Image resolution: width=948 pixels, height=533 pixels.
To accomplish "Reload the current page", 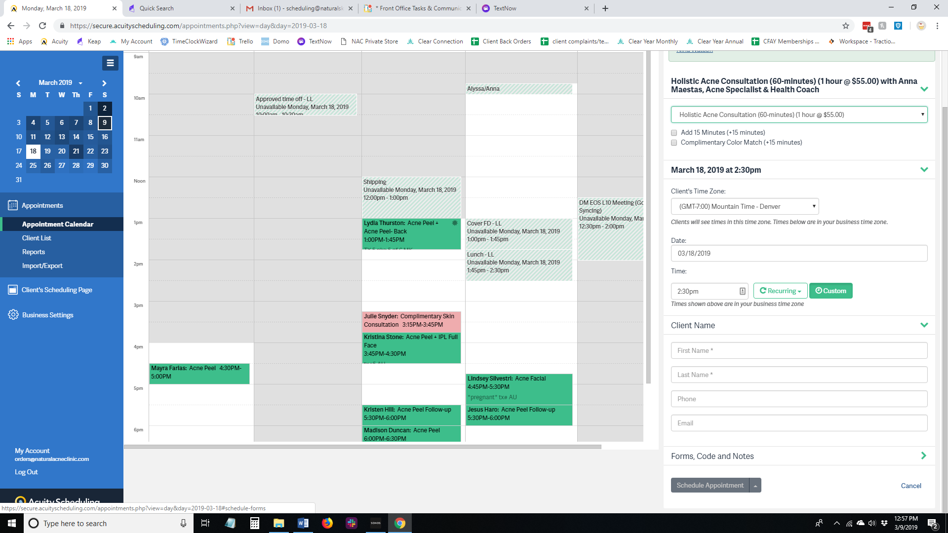I will click(42, 26).
